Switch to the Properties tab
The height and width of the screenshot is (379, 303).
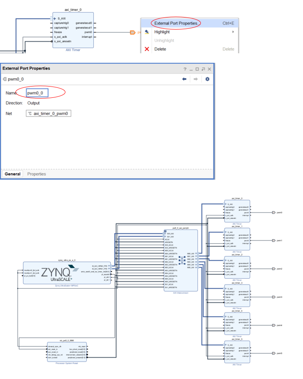tap(37, 174)
